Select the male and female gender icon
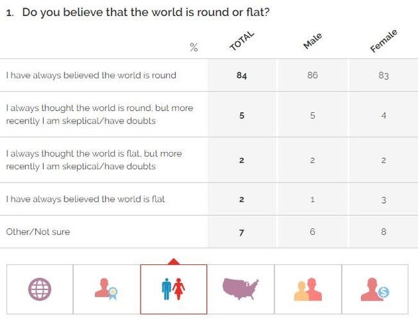The image size is (418, 324). 173,289
